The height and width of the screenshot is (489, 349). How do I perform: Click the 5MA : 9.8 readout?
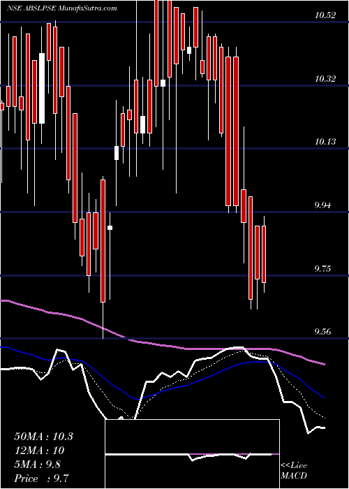[x=38, y=465]
